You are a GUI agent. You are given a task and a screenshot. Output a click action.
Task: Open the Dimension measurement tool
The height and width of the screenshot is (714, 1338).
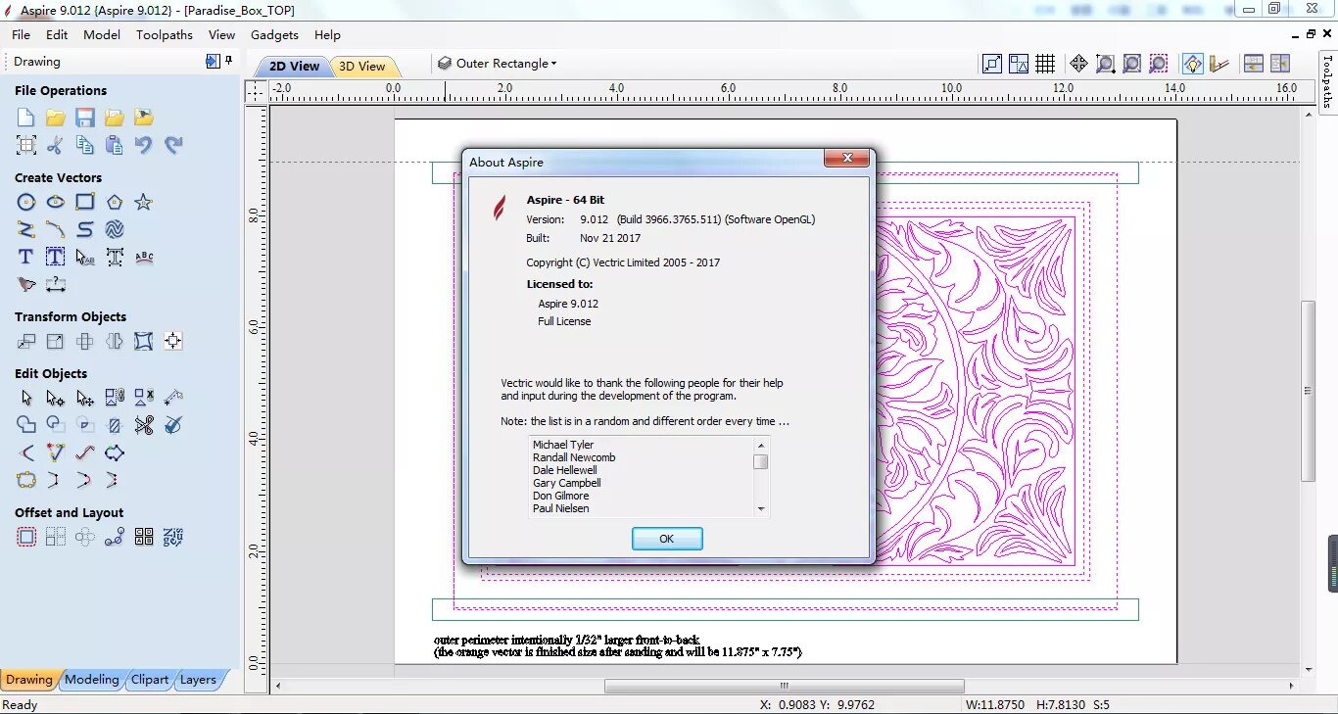click(56, 285)
